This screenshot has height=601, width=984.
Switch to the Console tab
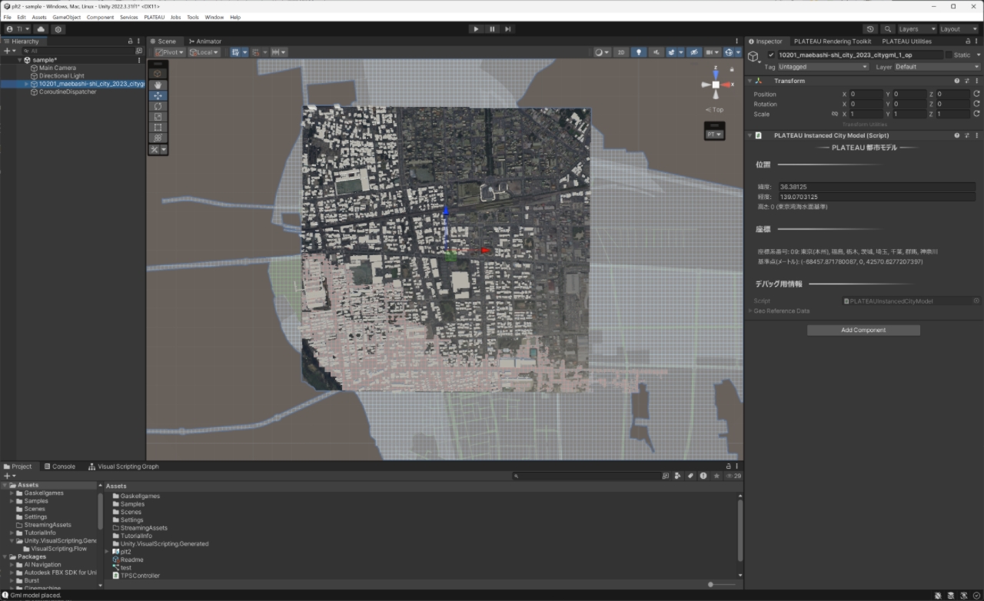point(59,467)
